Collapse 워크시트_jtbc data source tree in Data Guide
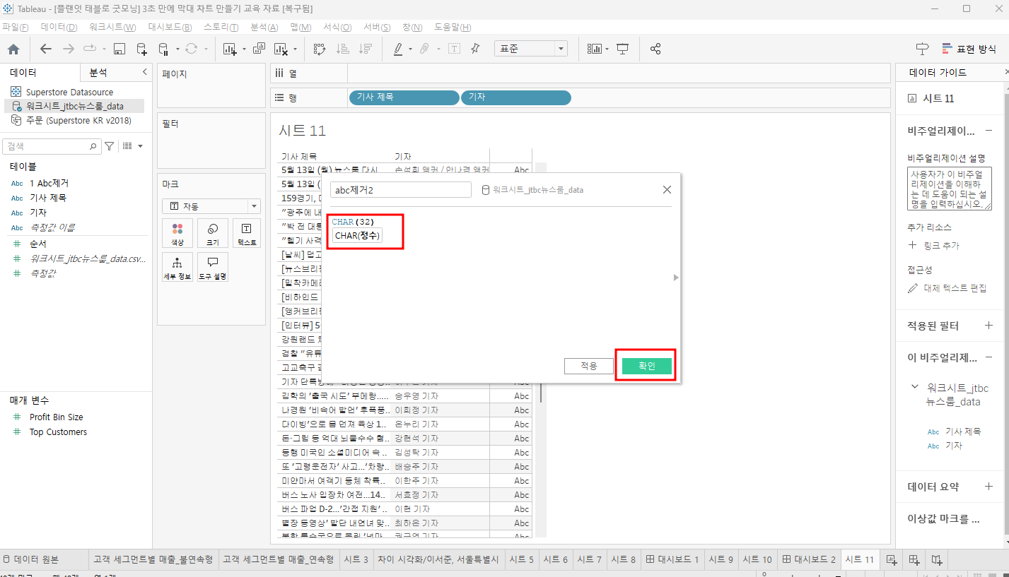1009x577 pixels. point(916,387)
